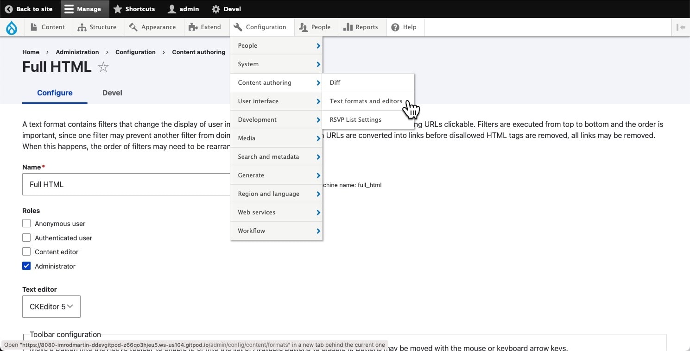Expand the Content authoring submenu arrow
Screen dimensions: 690x351
point(318,82)
